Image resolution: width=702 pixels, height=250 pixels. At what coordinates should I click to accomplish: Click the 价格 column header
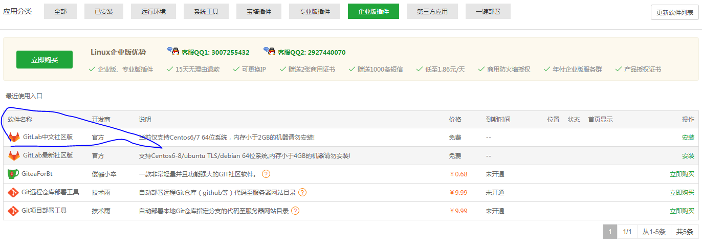tap(455, 120)
